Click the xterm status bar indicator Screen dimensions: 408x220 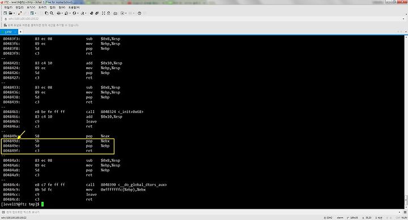point(340,218)
